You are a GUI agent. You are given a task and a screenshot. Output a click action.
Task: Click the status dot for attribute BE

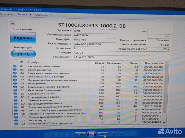(x=16, y=107)
